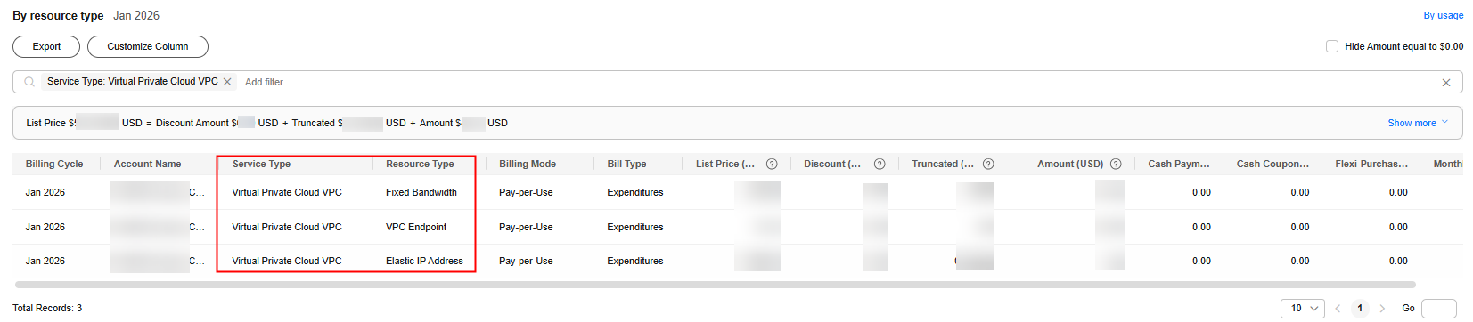
Task: Expand the Show more summary details
Action: 1418,123
